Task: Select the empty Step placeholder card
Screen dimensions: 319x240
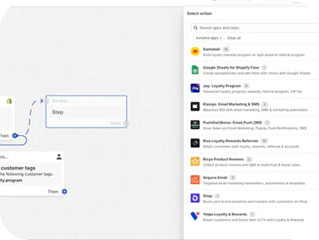Action: pos(86,112)
